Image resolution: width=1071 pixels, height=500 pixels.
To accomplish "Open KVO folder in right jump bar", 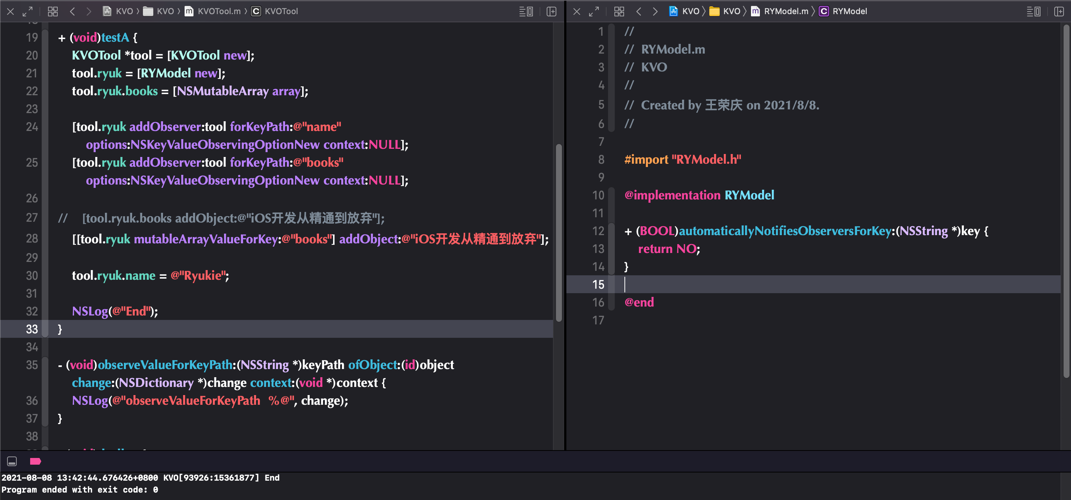I will click(x=725, y=11).
